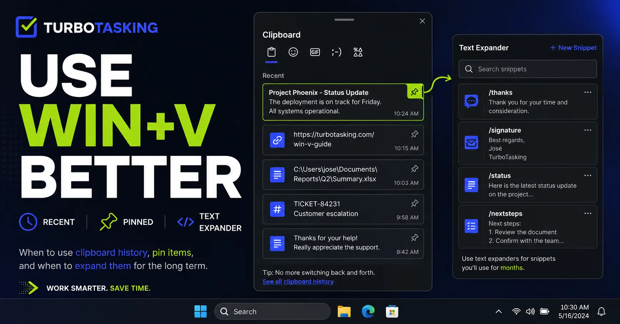Click the TurboTasking checkmark logo
620x324 pixels.
click(26, 27)
